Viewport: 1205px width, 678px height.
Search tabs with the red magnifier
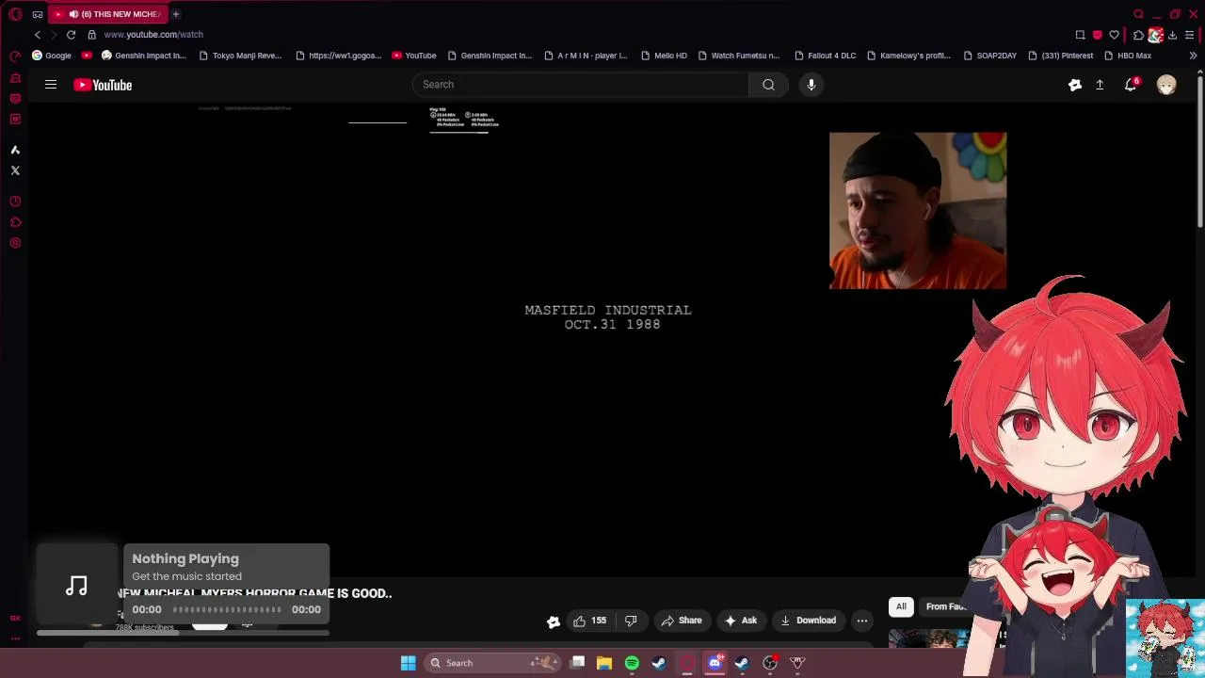[x=1138, y=14]
